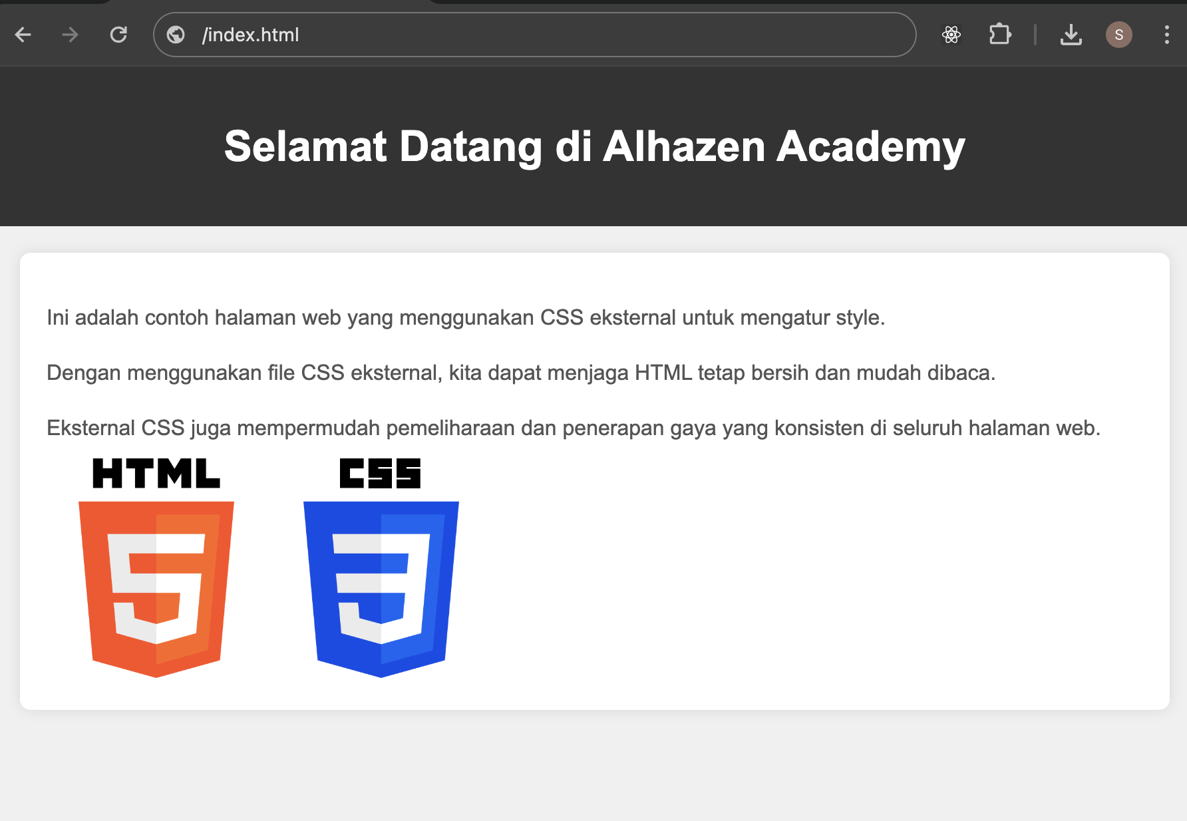Click the back navigation arrow
This screenshot has width=1187, height=821.
23,35
